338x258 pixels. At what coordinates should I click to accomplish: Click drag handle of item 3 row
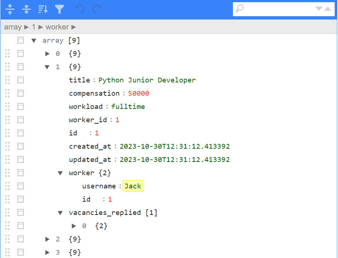(x=7, y=252)
